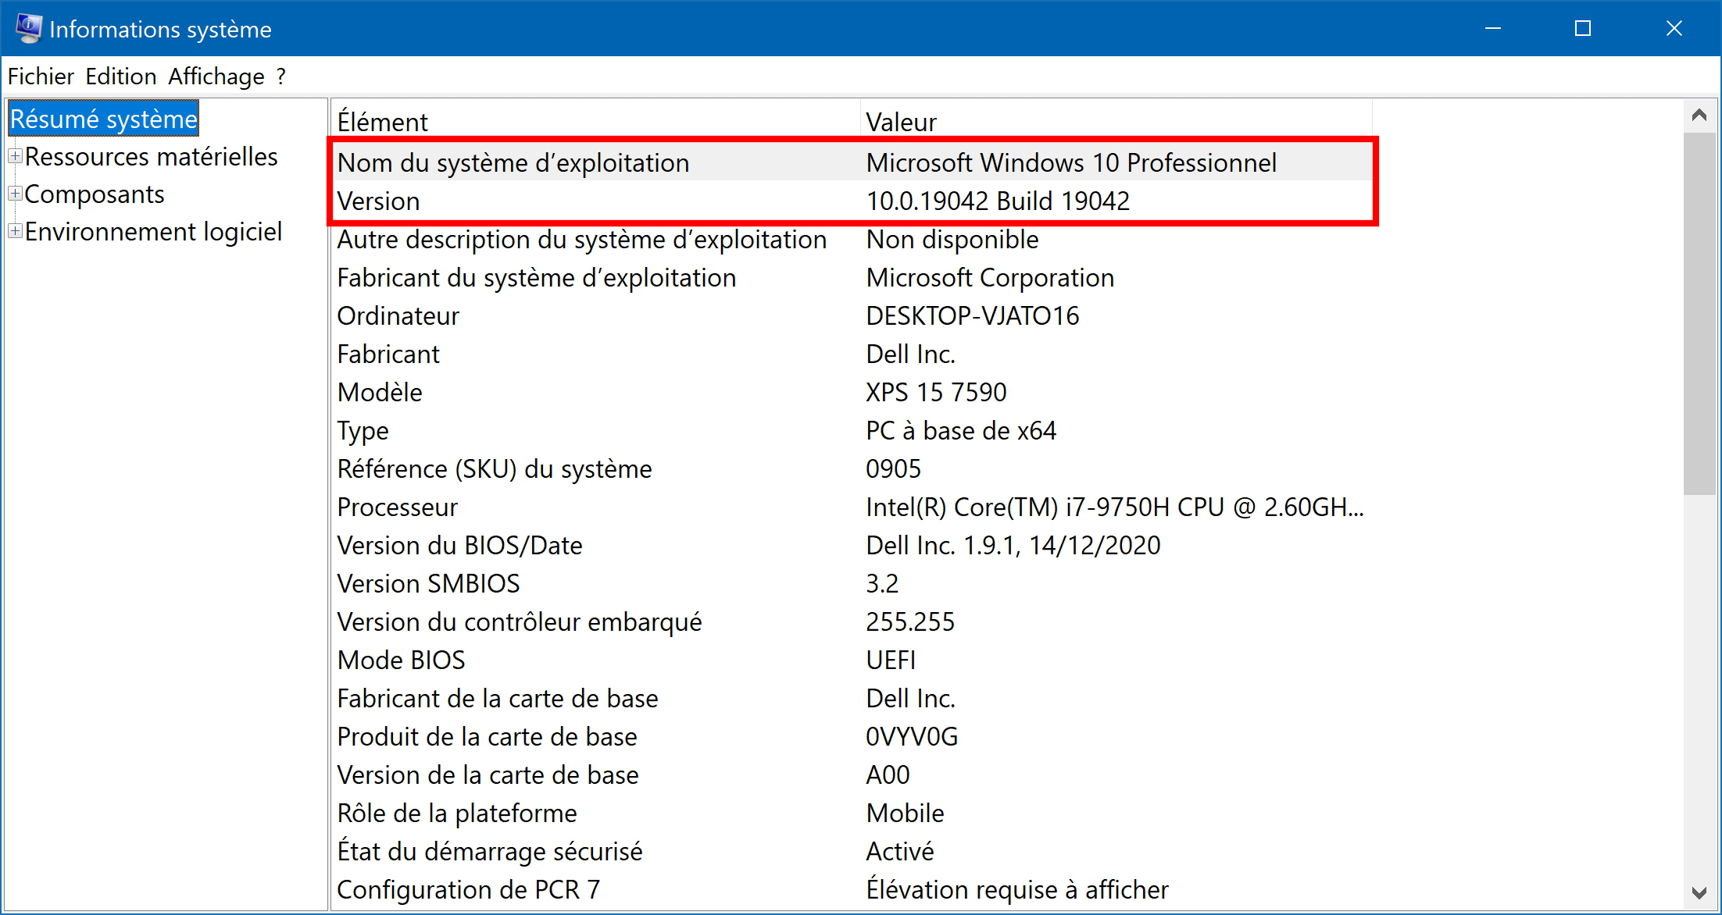Select the Configuration de PCR 7 row

[x=852, y=889]
